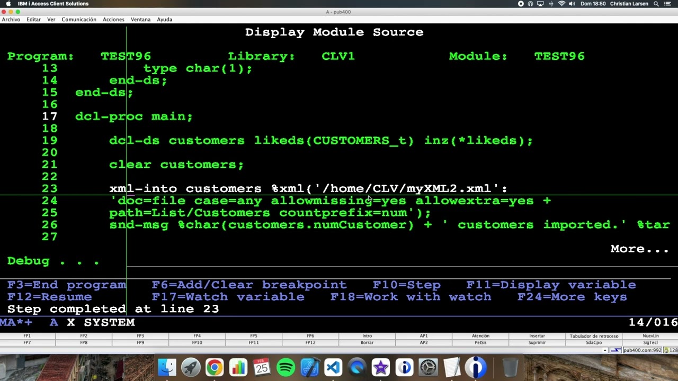
Task: Open the Trash in the Dock
Action: click(x=510, y=367)
